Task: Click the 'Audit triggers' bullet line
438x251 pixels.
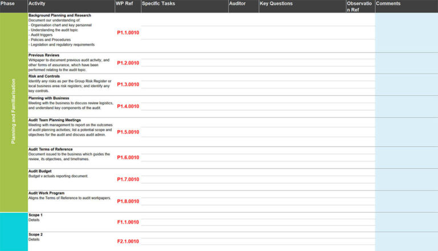Action: tap(40, 35)
